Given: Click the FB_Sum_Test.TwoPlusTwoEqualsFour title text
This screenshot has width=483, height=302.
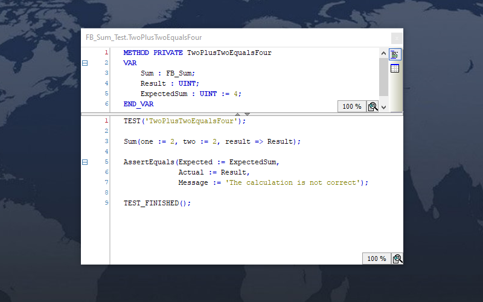Looking at the screenshot, I should pyautogui.click(x=144, y=37).
